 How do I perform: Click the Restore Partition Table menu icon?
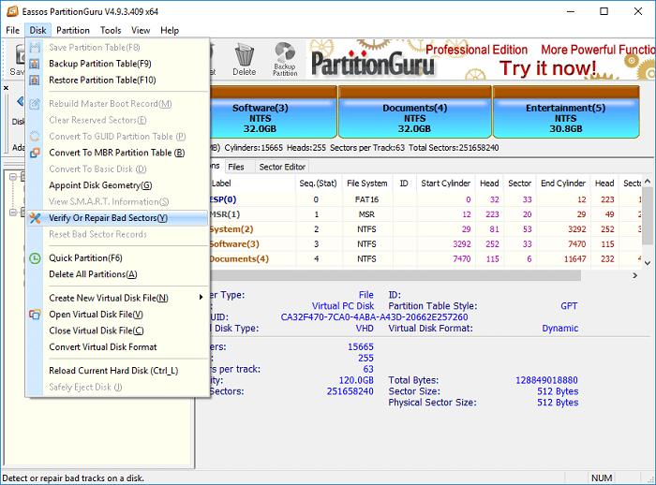(35, 80)
